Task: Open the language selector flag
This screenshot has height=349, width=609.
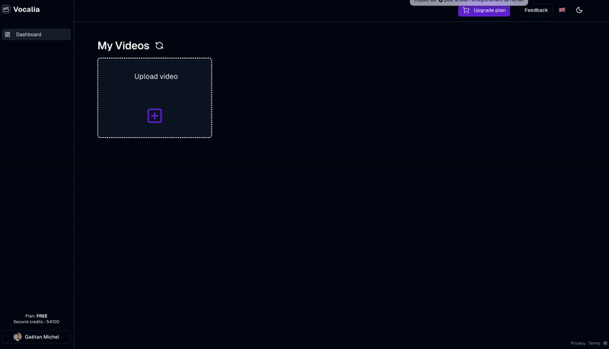Action: click(x=562, y=10)
